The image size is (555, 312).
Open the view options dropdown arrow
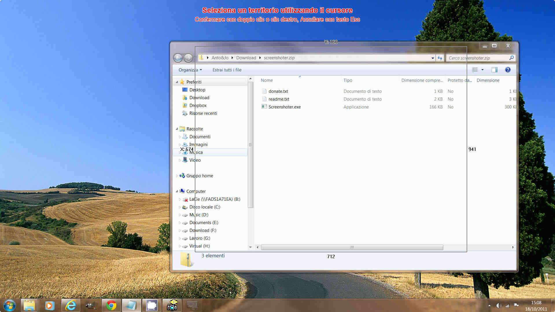(482, 70)
